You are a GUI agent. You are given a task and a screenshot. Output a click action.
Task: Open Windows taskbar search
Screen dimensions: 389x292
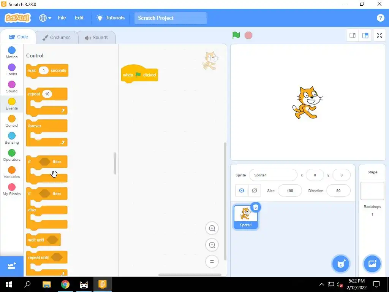(x=27, y=284)
